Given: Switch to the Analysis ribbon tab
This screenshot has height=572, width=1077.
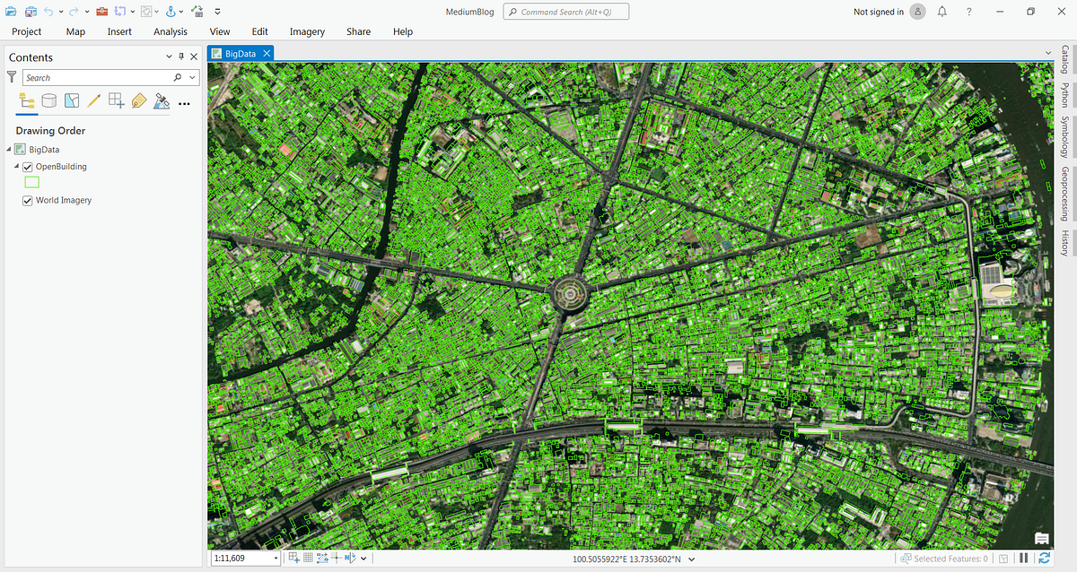Looking at the screenshot, I should pyautogui.click(x=170, y=31).
